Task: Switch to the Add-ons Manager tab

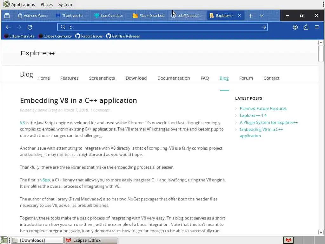Action: point(32,16)
